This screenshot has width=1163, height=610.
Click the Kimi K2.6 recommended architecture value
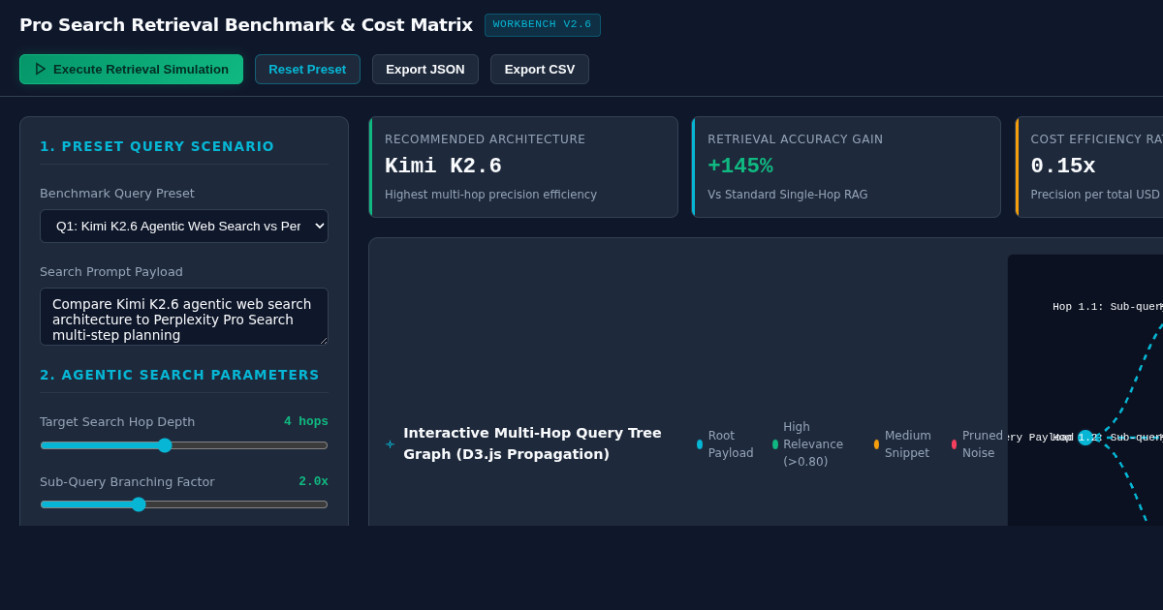(443, 167)
